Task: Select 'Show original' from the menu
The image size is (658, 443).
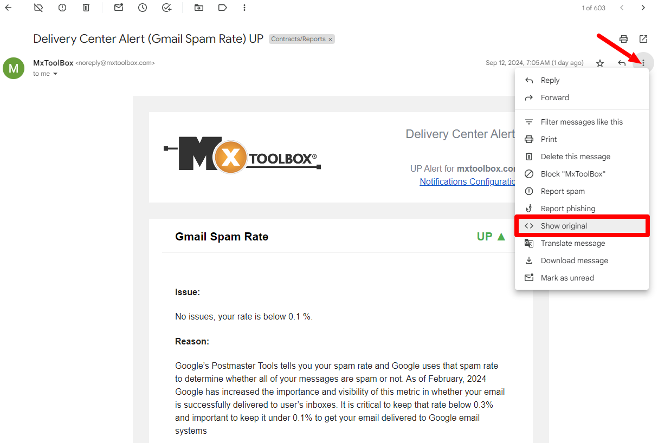Action: coord(564,226)
